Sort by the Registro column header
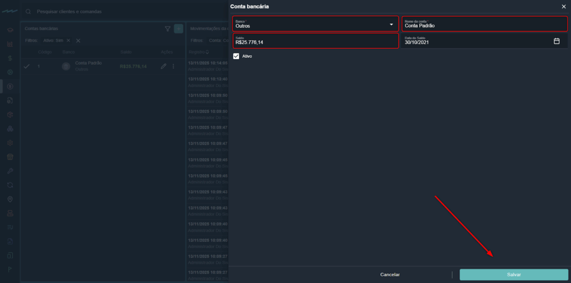 coord(199,52)
